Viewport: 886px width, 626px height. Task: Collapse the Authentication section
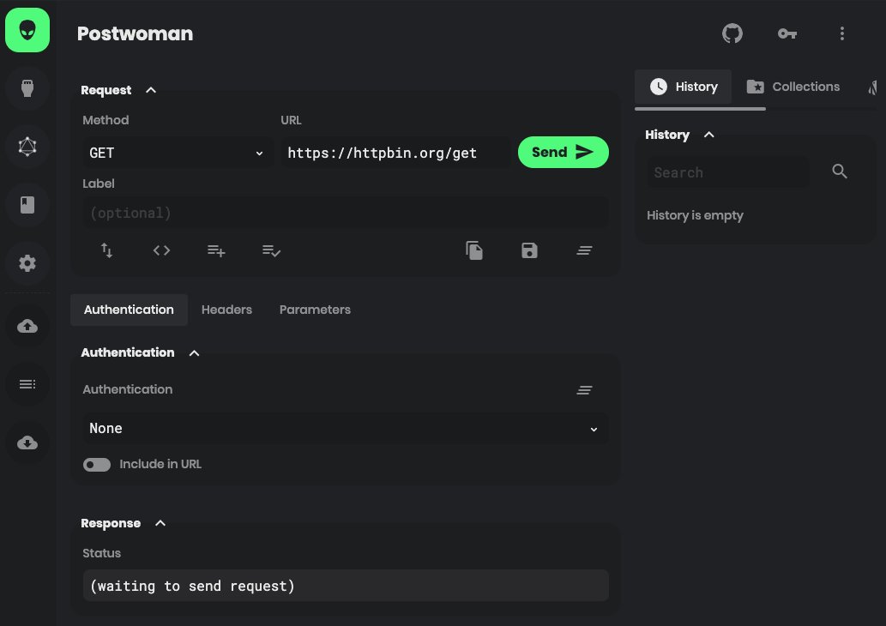(195, 353)
